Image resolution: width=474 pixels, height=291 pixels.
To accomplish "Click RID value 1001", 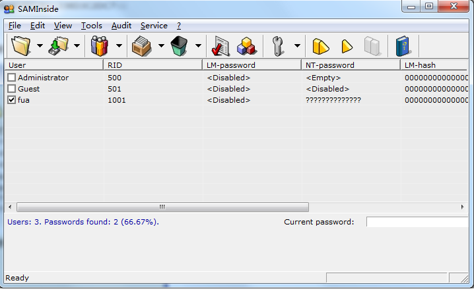I will point(117,100).
